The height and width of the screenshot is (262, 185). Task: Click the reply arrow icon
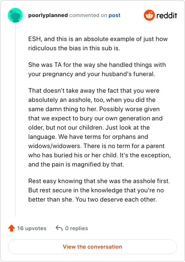tap(59, 228)
